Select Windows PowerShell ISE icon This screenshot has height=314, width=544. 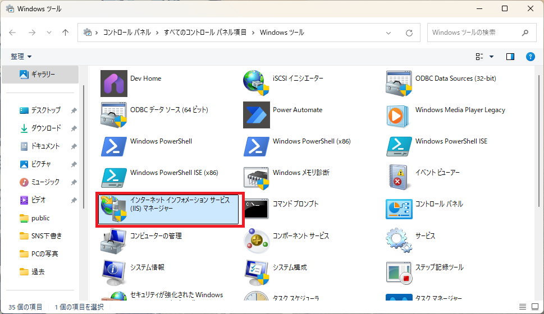click(x=399, y=146)
